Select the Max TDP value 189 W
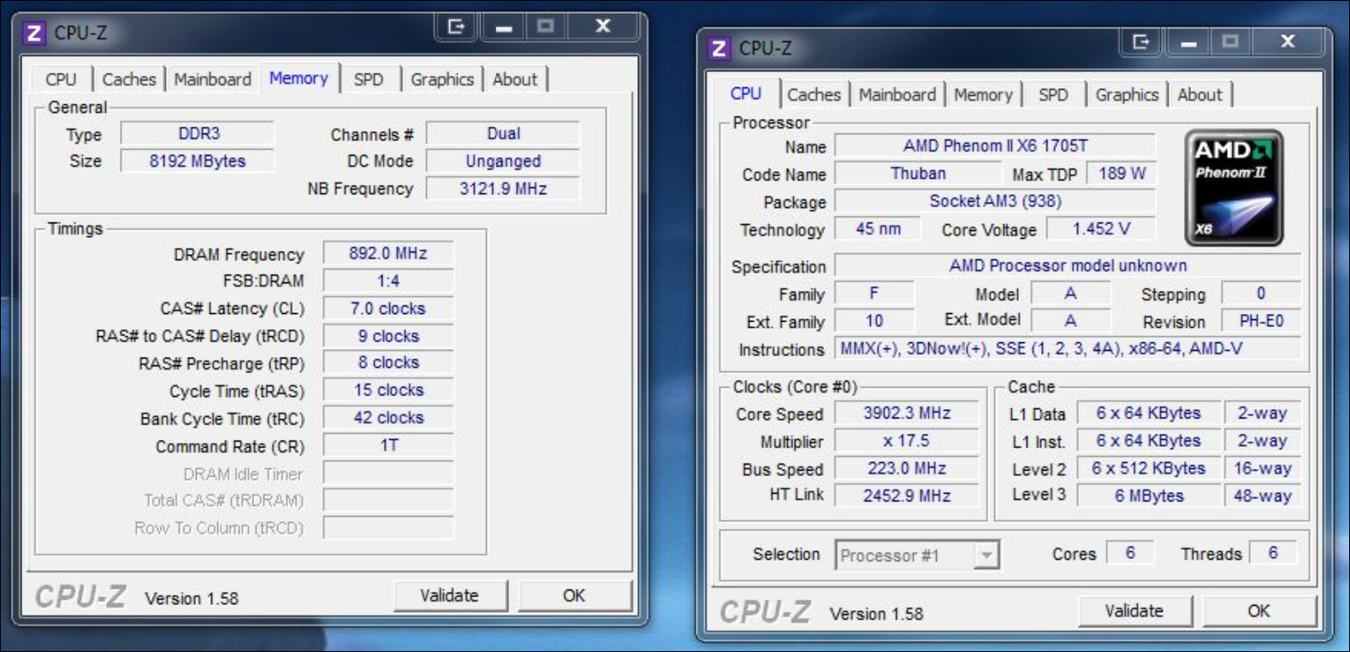Viewport: 1350px width, 652px height. click(1122, 174)
